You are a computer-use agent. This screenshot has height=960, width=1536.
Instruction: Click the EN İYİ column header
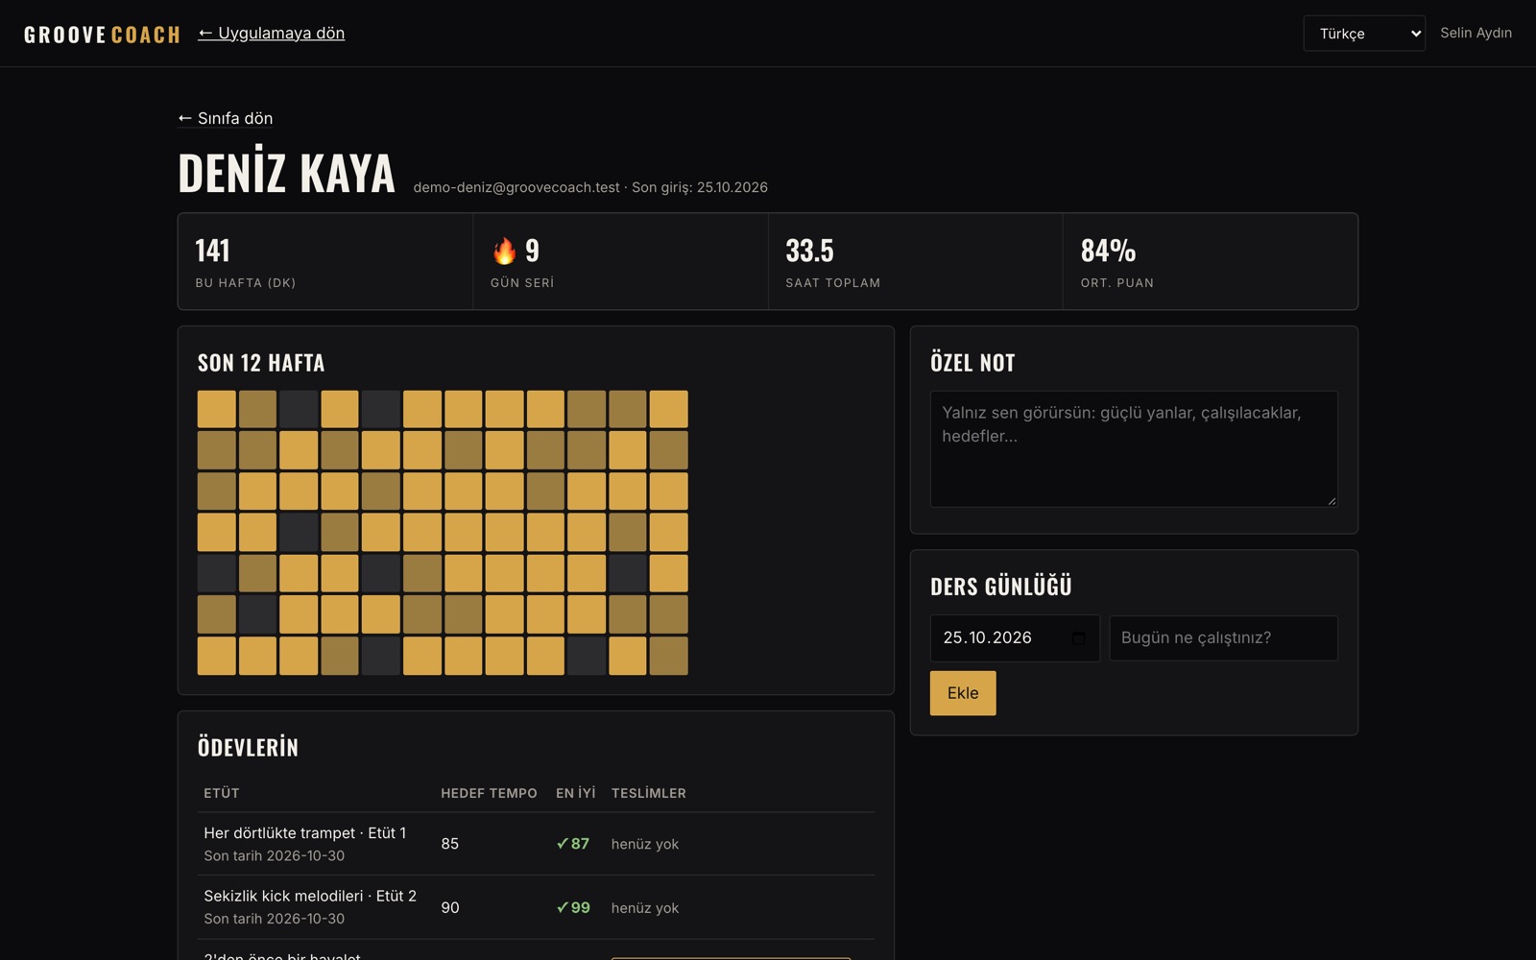click(x=576, y=793)
